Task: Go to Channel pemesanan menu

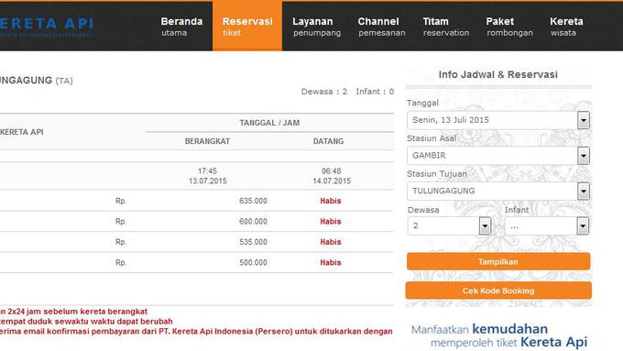Action: (x=381, y=27)
